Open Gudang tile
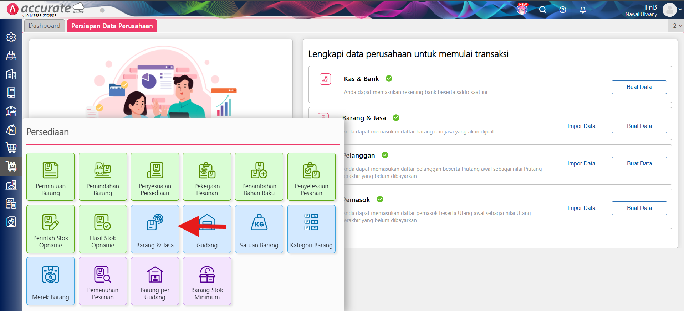The height and width of the screenshot is (311, 684). (207, 229)
